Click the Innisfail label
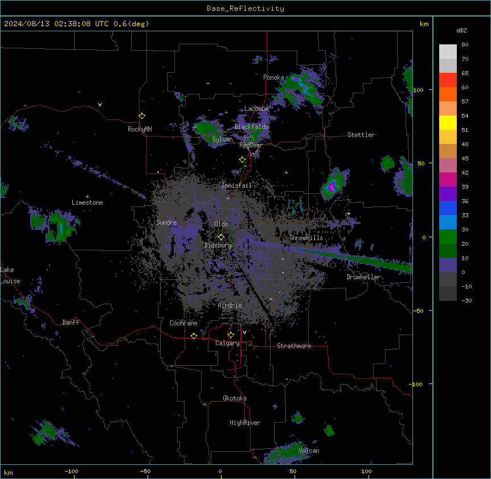The height and width of the screenshot is (479, 491). tap(236, 185)
